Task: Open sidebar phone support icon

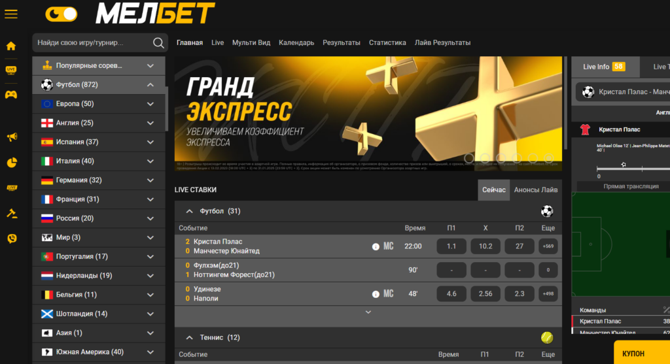Action: (12, 239)
